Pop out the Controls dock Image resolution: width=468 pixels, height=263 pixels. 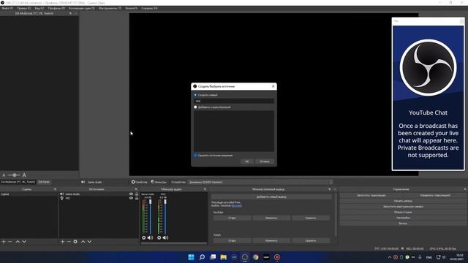coord(465,189)
